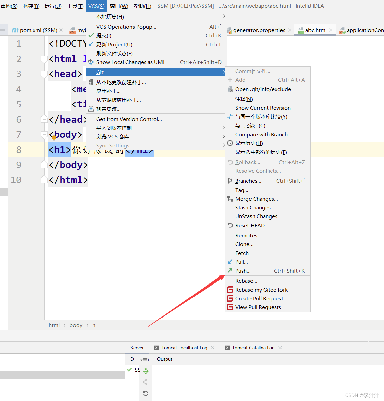The image size is (384, 401).
Task: Click the h1 breadcrumb
Action: pyautogui.click(x=95, y=325)
